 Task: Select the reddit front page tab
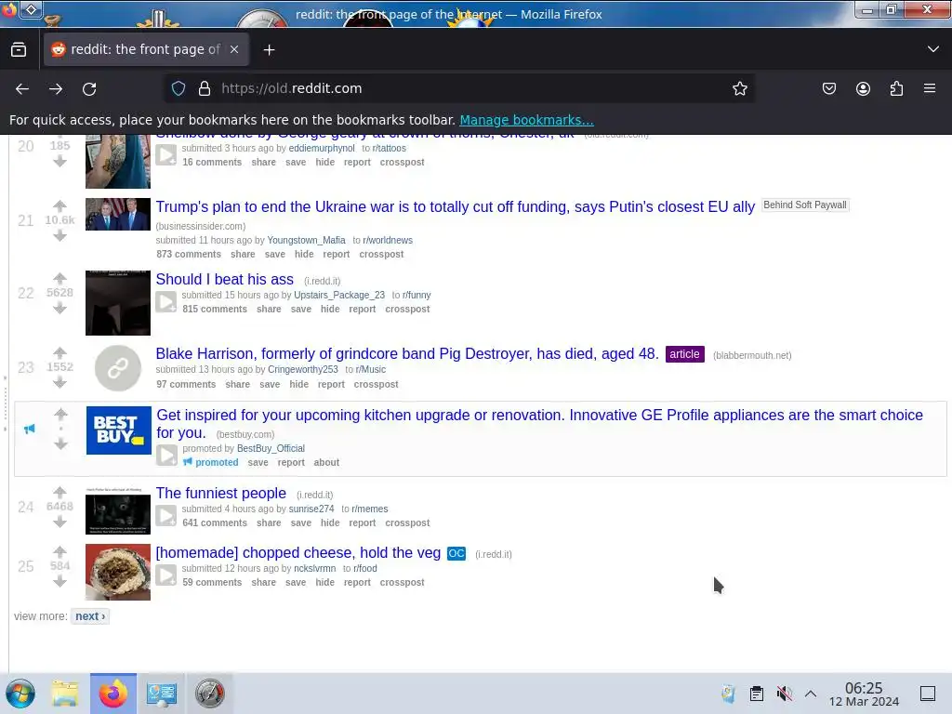(146, 49)
